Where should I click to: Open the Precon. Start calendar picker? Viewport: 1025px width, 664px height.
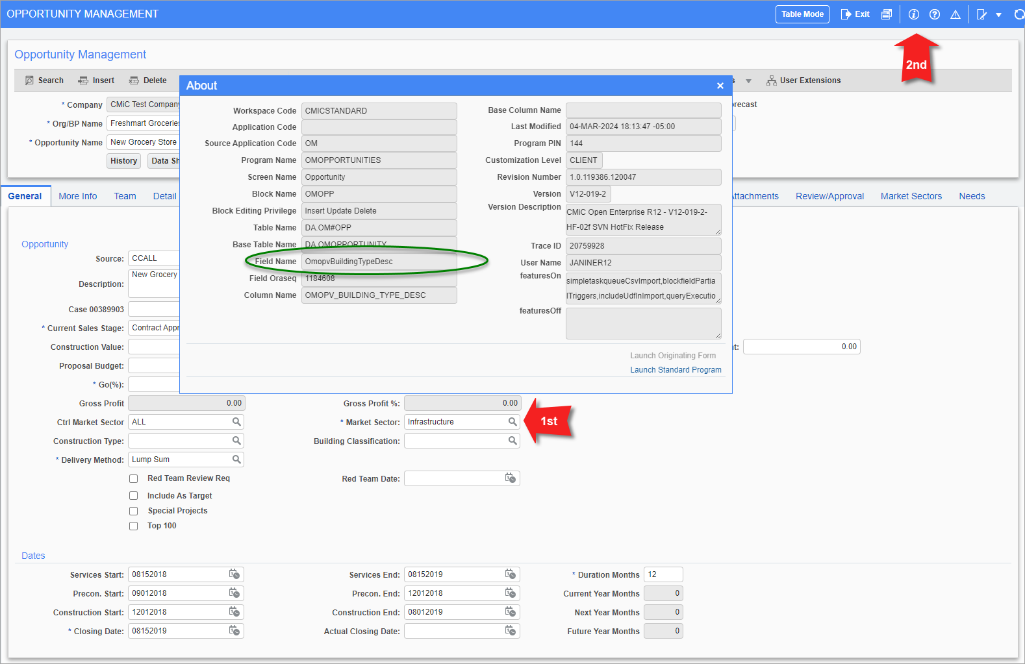pyautogui.click(x=234, y=593)
